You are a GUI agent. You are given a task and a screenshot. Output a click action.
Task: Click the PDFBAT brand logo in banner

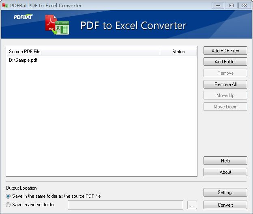pos(23,17)
